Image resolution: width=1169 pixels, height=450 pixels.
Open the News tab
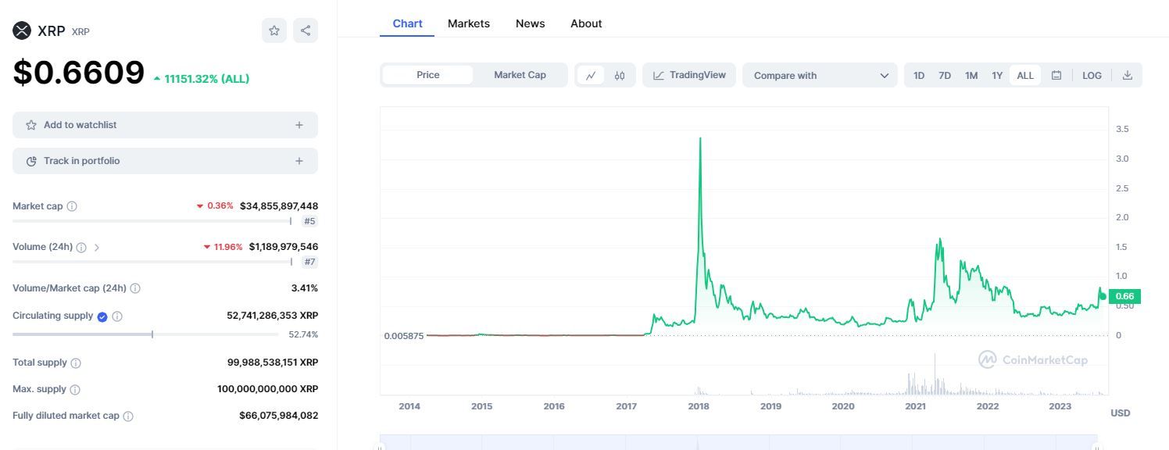(530, 23)
